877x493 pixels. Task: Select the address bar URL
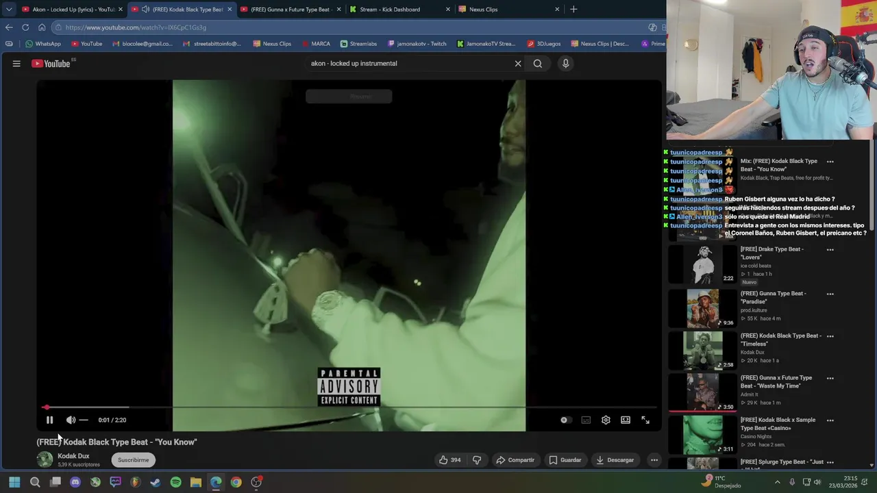136,27
